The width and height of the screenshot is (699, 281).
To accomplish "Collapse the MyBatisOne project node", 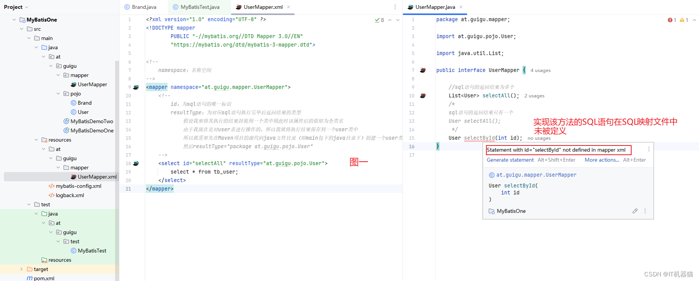I will [14, 20].
